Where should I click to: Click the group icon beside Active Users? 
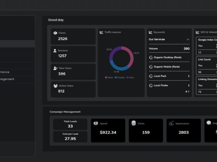[56, 86]
